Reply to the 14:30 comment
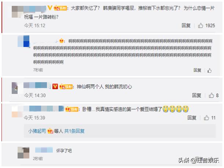The width and height of the screenshot is (224, 168). click(x=197, y=95)
